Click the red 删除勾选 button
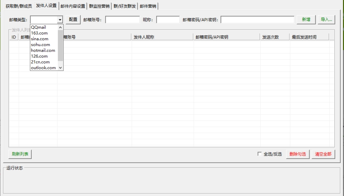This screenshot has width=344, height=196. (298, 154)
